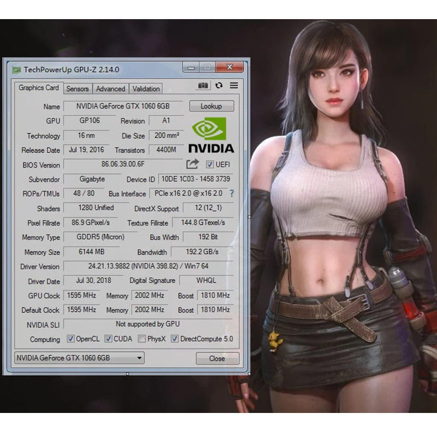Click the Bus Width value 192 Bit
Image resolution: width=437 pixels, height=437 pixels.
coord(208,237)
